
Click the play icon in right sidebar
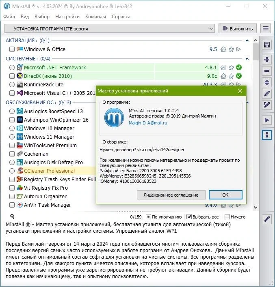coord(267,120)
